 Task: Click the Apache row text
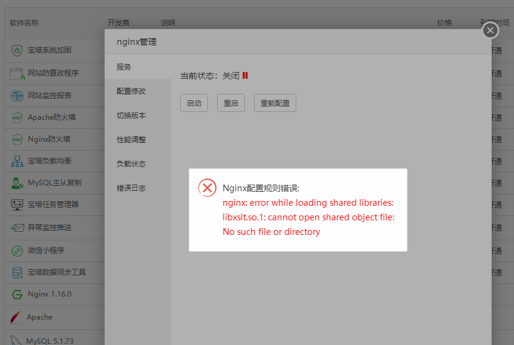39,317
